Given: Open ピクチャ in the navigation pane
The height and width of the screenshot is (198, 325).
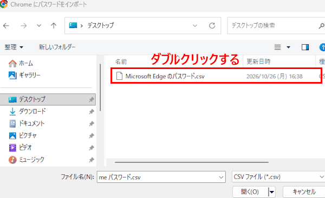Looking at the screenshot, I should click(23, 135).
